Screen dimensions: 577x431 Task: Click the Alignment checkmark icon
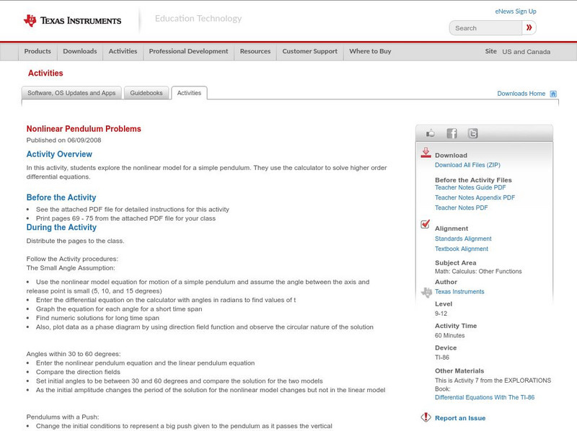[x=425, y=224]
